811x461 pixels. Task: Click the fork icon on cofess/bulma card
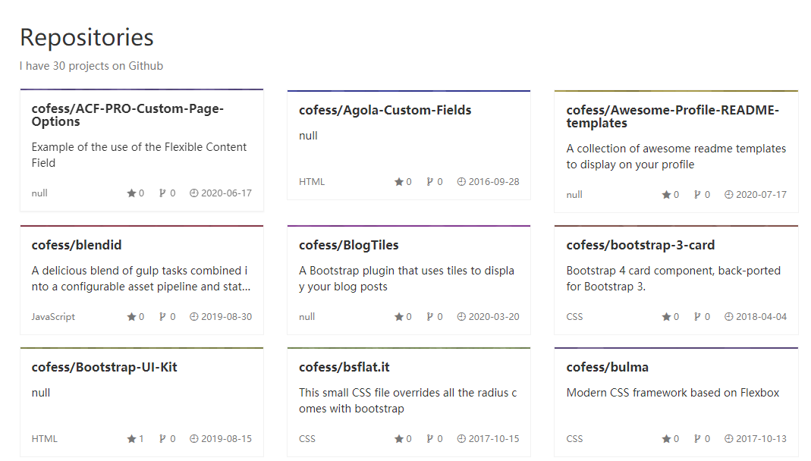pos(696,438)
